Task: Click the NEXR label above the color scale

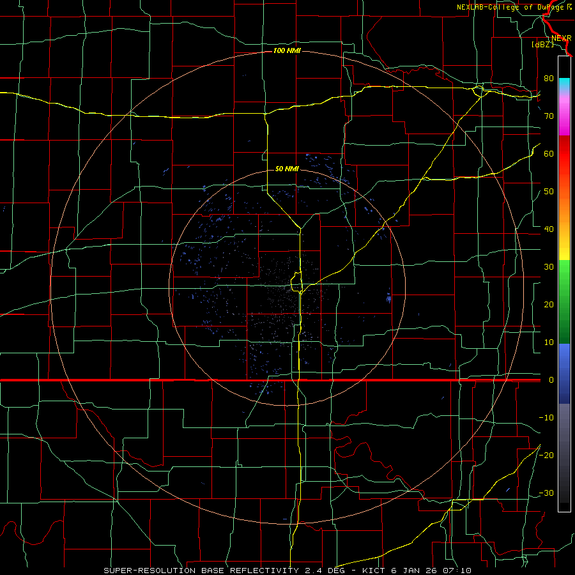Action: pyautogui.click(x=561, y=38)
